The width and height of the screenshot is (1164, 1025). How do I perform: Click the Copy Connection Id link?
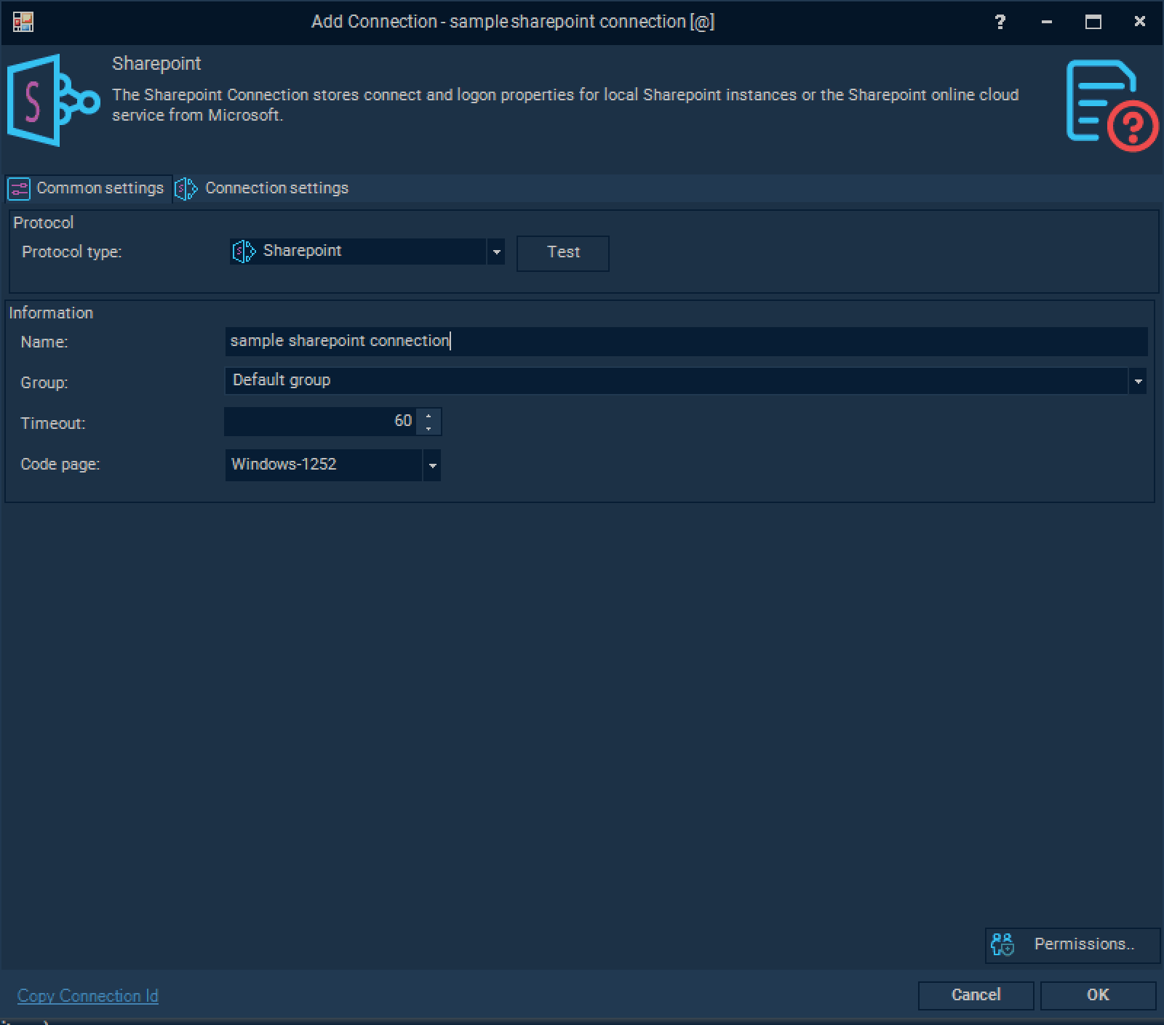(87, 996)
